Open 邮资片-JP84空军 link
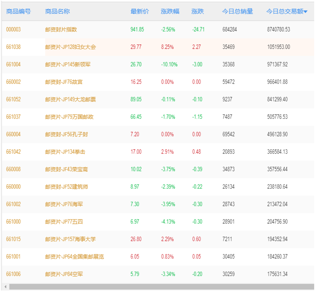The image size is (317, 291). pos(64,274)
